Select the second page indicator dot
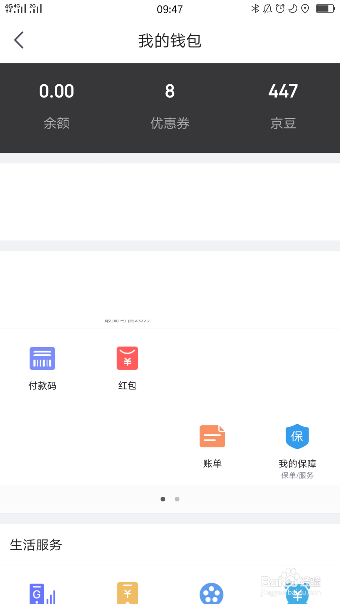The height and width of the screenshot is (604, 340). pyautogui.click(x=177, y=499)
